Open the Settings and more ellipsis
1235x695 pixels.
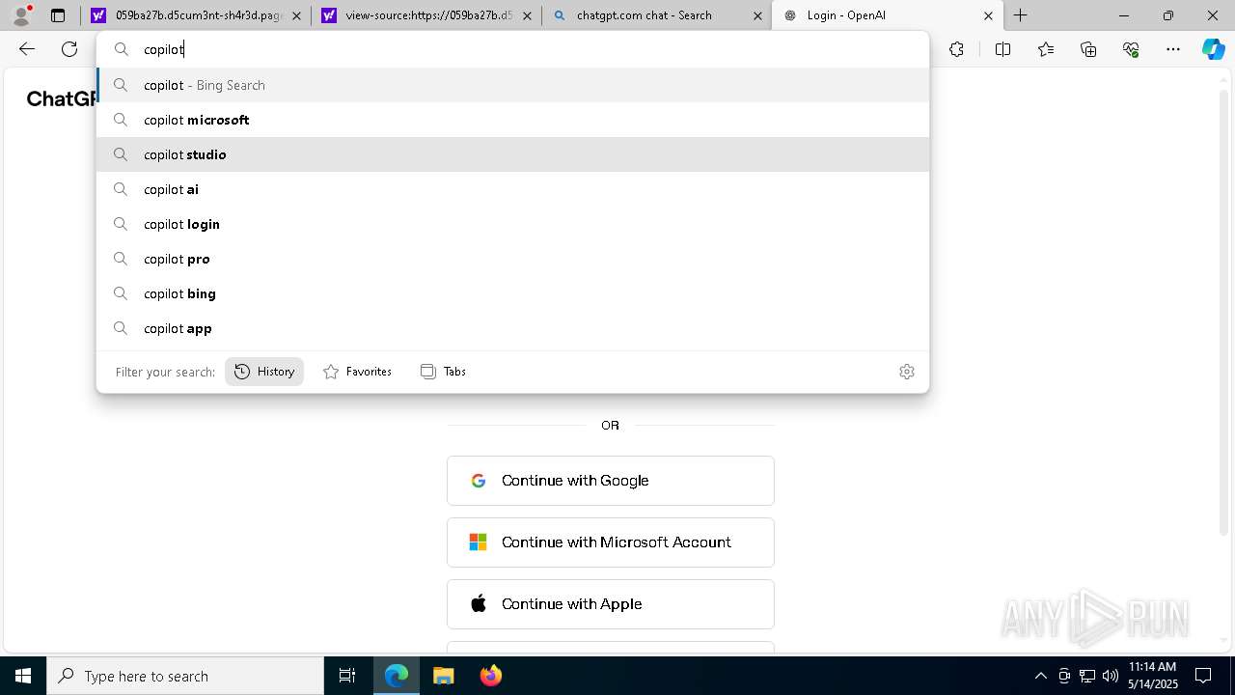pos(1173,49)
